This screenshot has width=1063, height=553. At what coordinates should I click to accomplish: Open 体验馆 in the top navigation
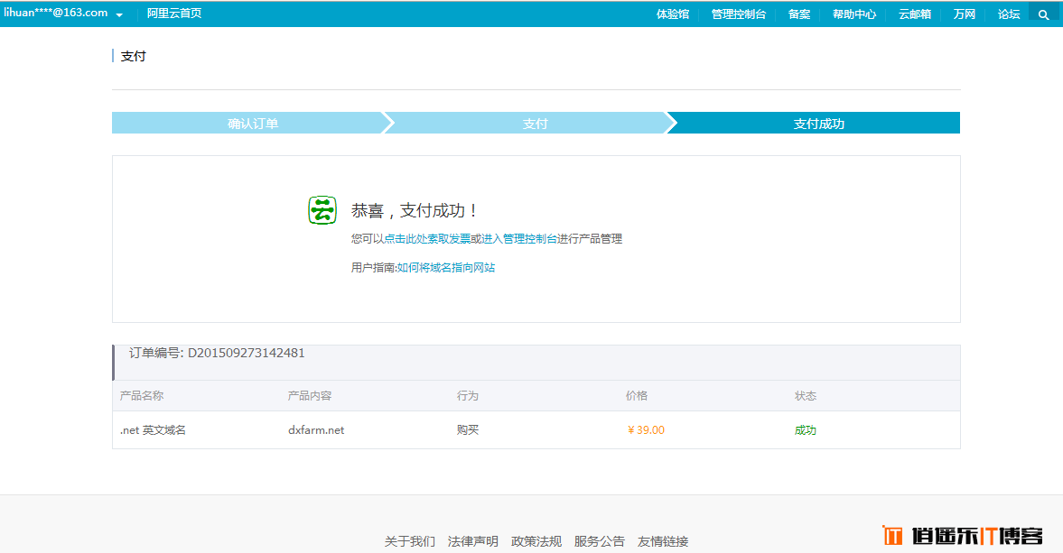coord(673,14)
